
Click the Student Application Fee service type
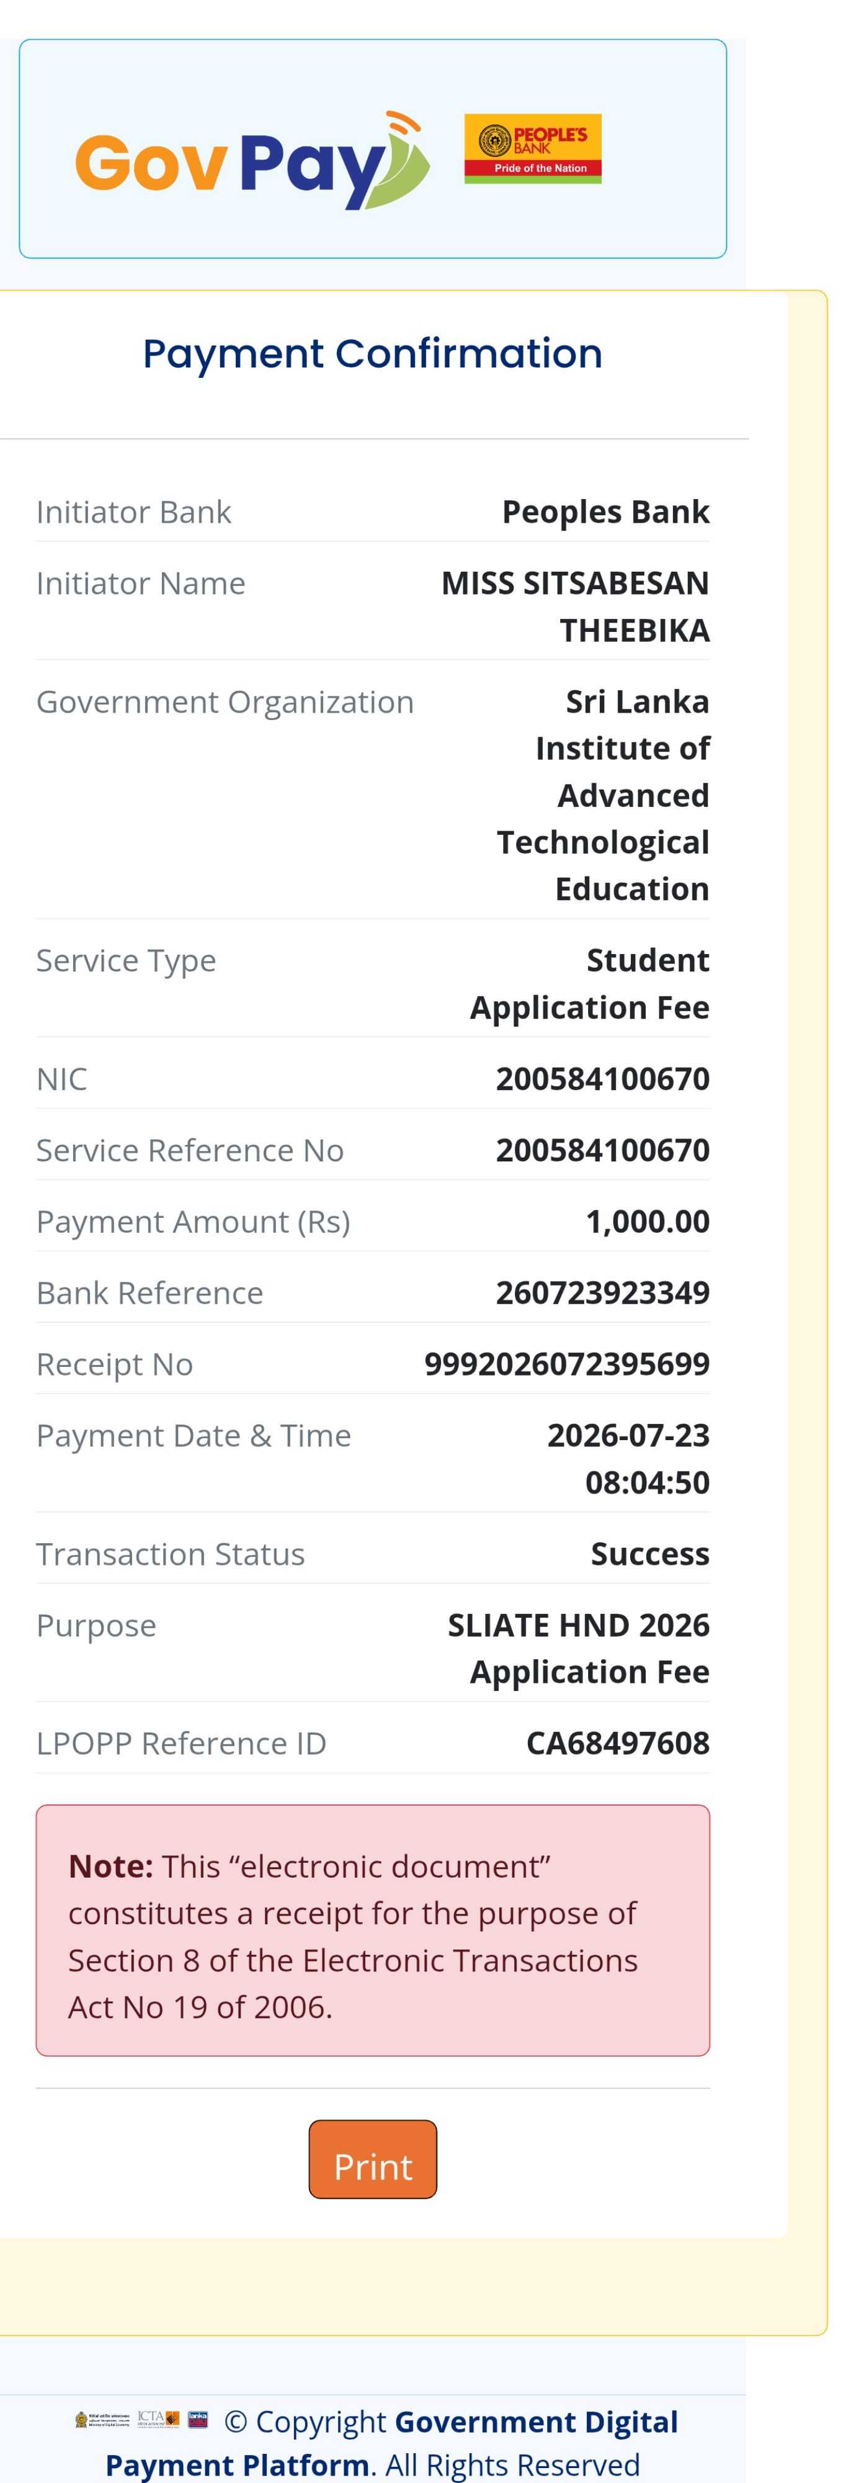tap(590, 983)
